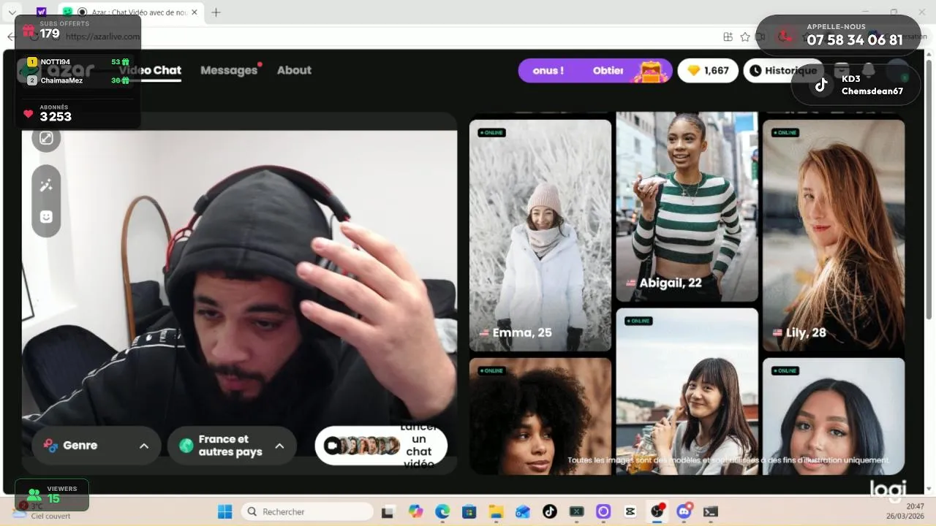
Task: Open the Messages tab
Action: pyautogui.click(x=229, y=70)
